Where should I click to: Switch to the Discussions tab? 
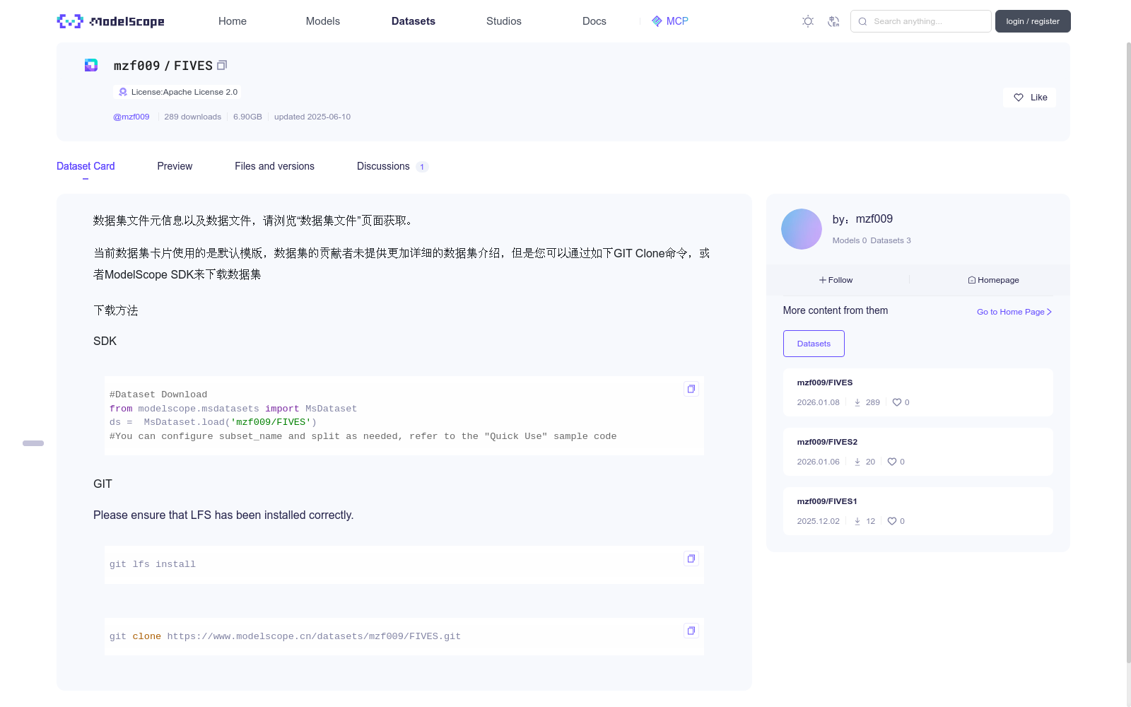coord(392,166)
